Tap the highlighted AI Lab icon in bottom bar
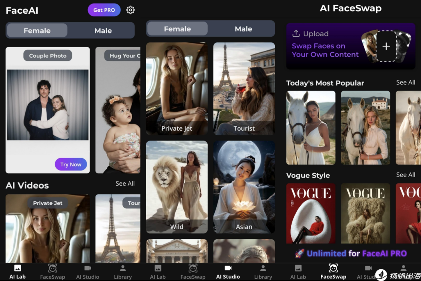Image resolution: width=421 pixels, height=281 pixels. [18, 268]
